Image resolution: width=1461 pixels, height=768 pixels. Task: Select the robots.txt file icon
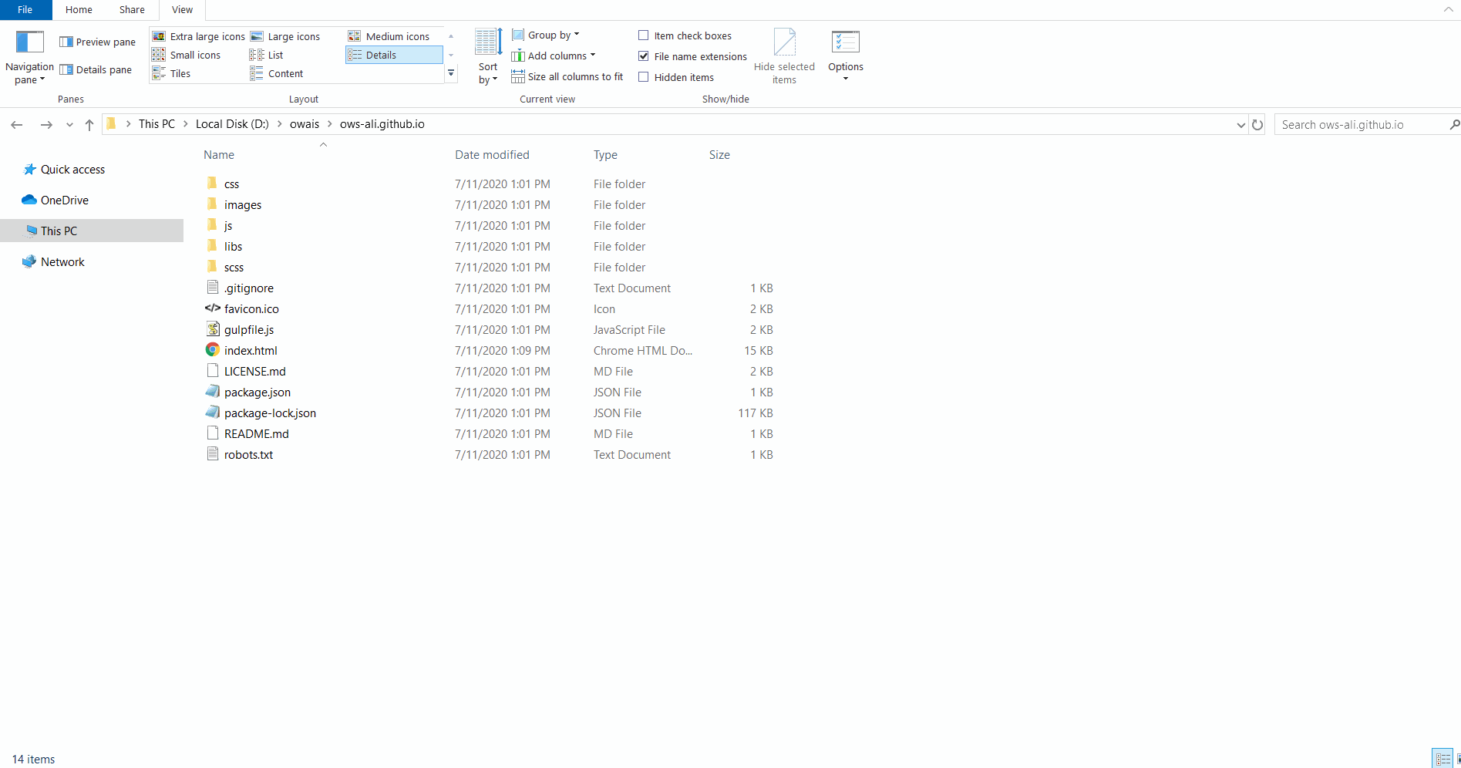(x=213, y=454)
